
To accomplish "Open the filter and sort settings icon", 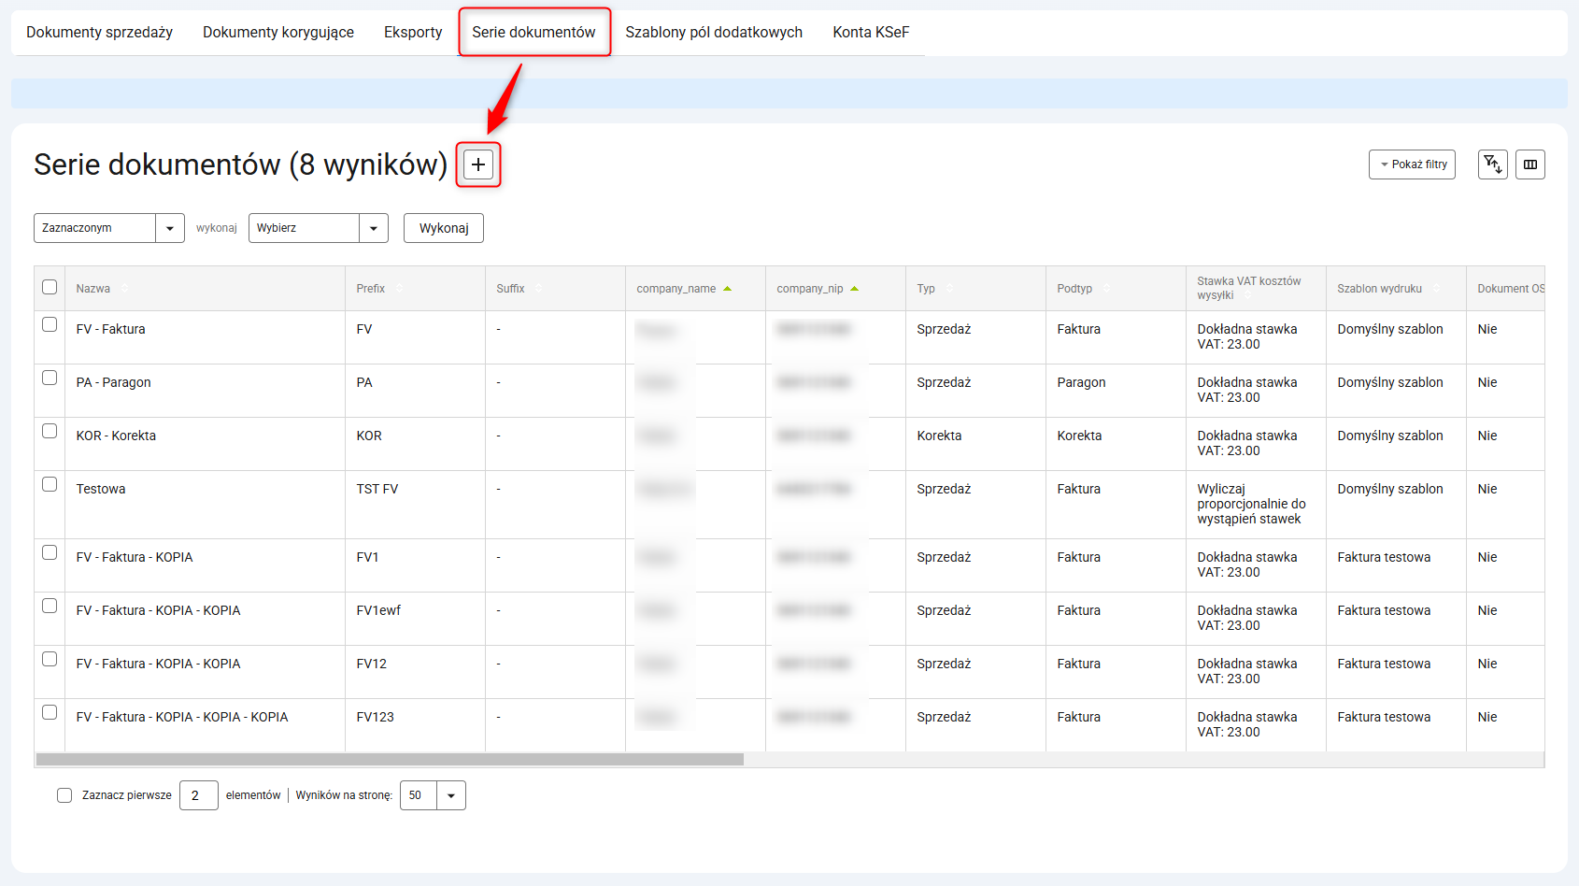I will pos(1492,164).
